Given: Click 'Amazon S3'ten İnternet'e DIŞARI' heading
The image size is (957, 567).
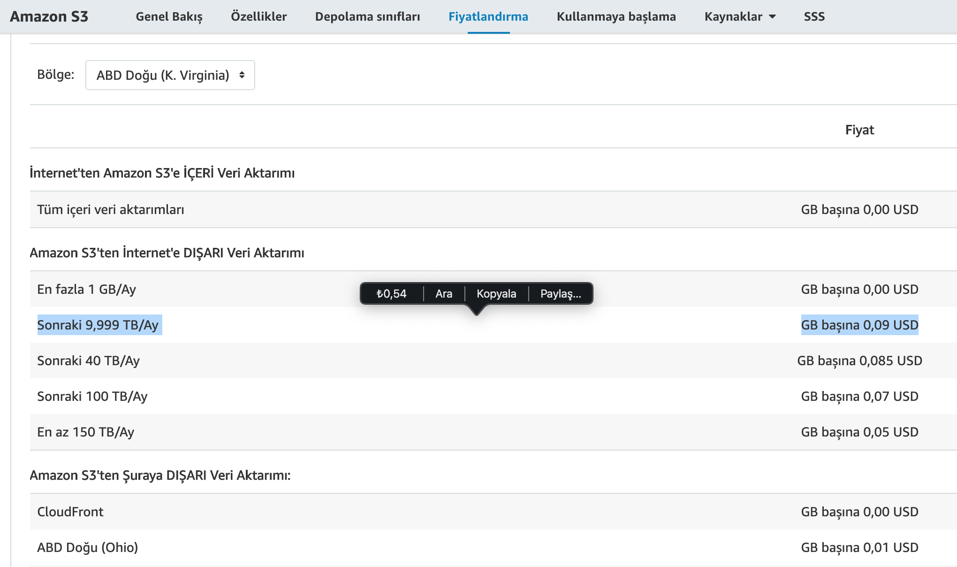Looking at the screenshot, I should (x=167, y=253).
